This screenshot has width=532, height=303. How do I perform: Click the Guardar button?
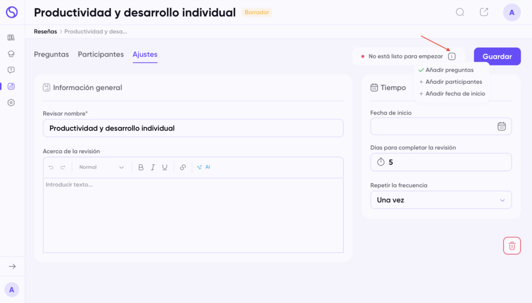coord(497,57)
